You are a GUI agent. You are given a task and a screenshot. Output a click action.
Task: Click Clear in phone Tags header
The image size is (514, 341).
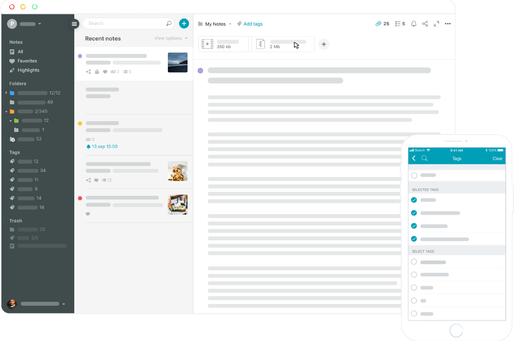(x=498, y=158)
